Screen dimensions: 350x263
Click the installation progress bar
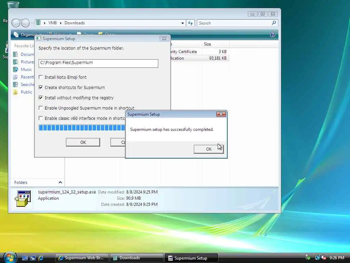pyautogui.click(x=82, y=128)
